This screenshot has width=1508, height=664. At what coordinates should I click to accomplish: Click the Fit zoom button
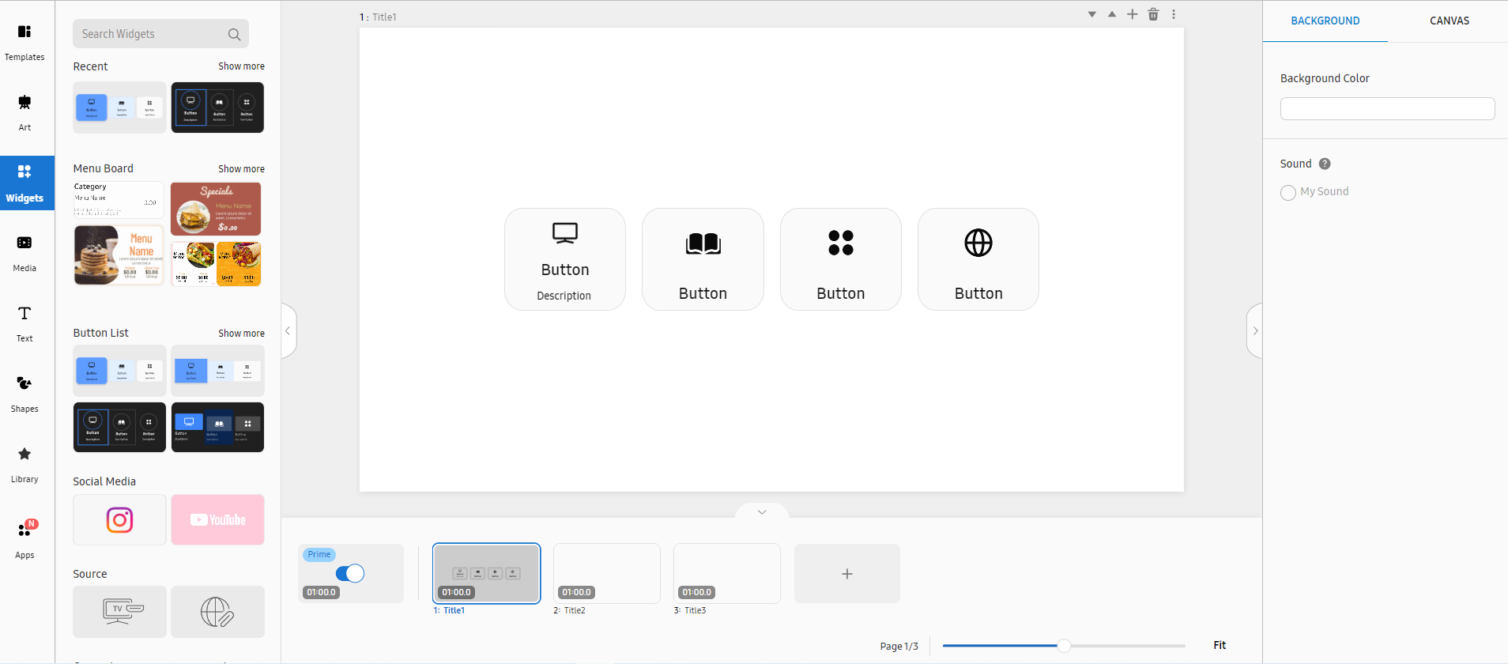(1220, 645)
